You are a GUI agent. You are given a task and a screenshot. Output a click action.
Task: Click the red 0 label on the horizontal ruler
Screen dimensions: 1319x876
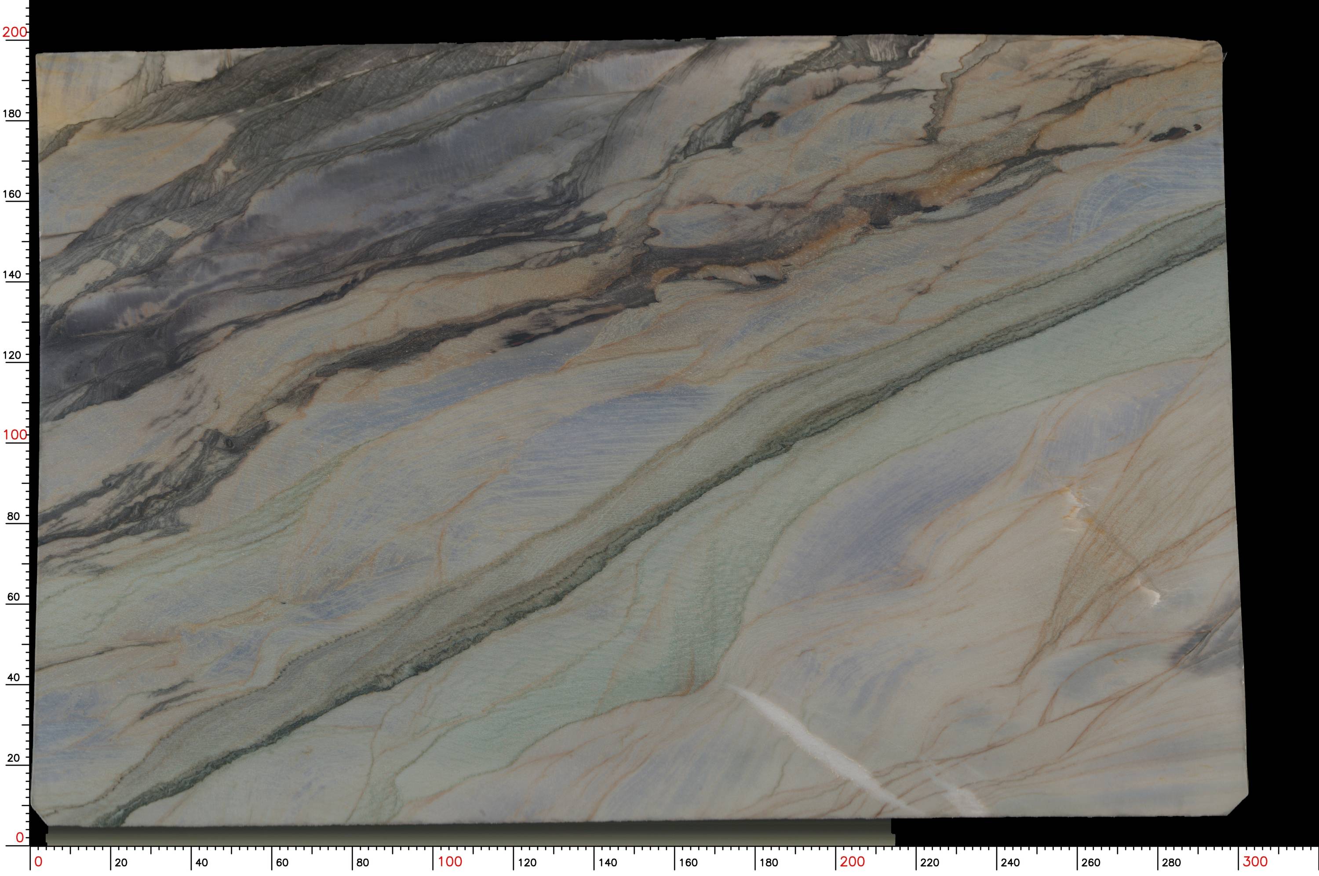38,862
